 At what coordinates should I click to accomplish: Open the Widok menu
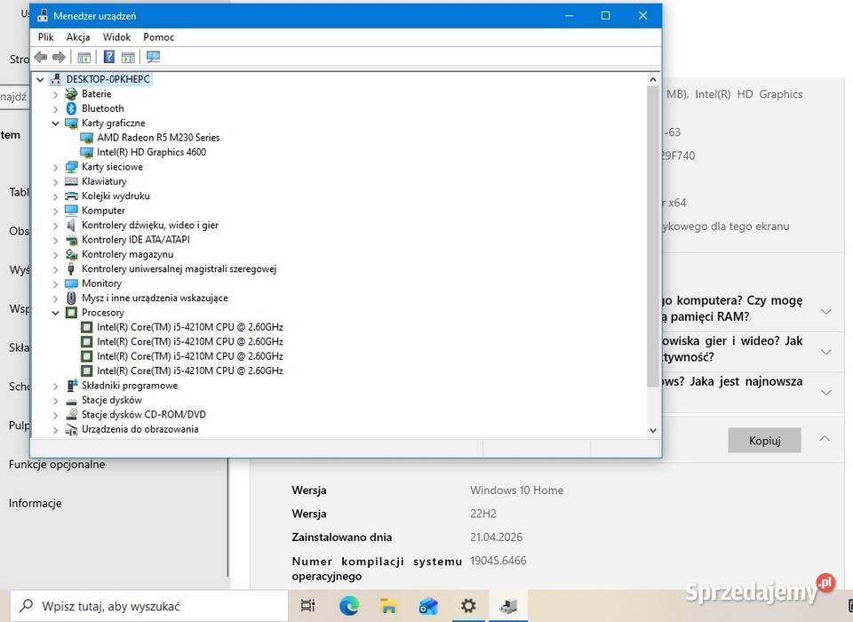point(117,37)
